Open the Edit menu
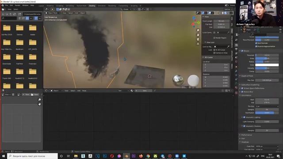This screenshot has width=283, height=159. pos(11,5)
